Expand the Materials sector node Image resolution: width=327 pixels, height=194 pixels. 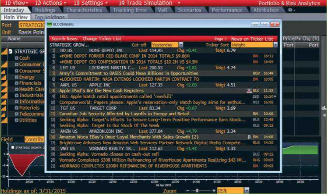coord(17,108)
